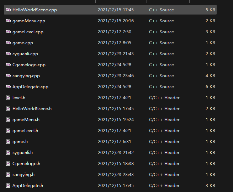Click the AppDelegate.cpp file icon
Screen dimensions: 233x192
[8, 87]
